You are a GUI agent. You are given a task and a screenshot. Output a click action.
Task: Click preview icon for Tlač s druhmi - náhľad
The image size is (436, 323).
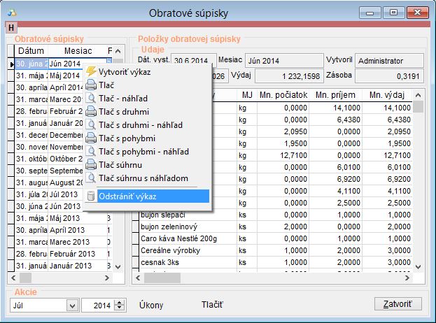[91, 124]
